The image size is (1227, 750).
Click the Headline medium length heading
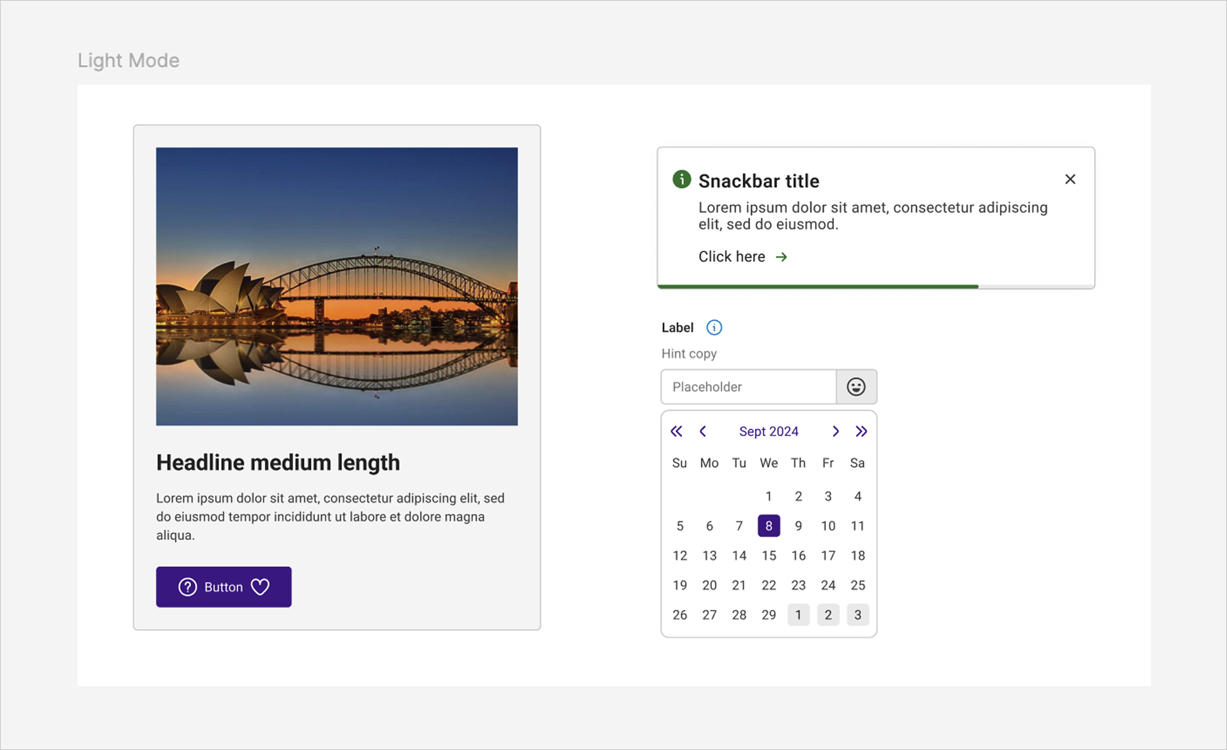click(278, 463)
